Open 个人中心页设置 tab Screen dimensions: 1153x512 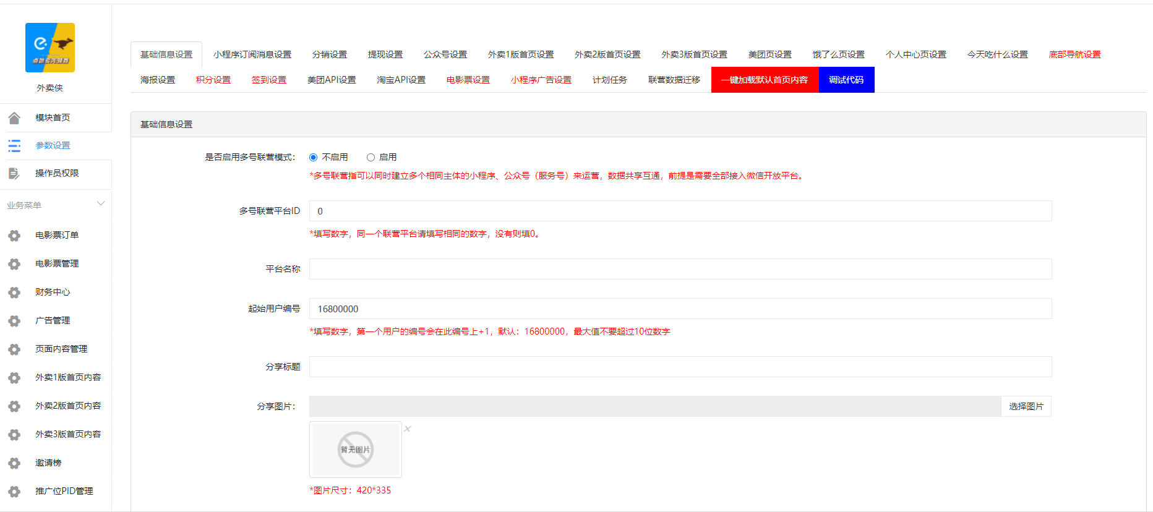pos(916,54)
